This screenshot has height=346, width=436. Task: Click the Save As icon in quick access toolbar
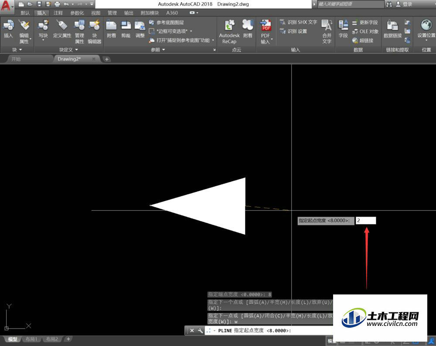(48, 4)
